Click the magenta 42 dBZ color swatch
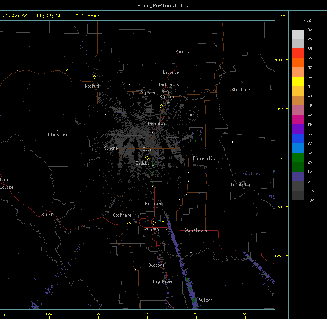The height and width of the screenshot is (319, 327). (x=298, y=119)
